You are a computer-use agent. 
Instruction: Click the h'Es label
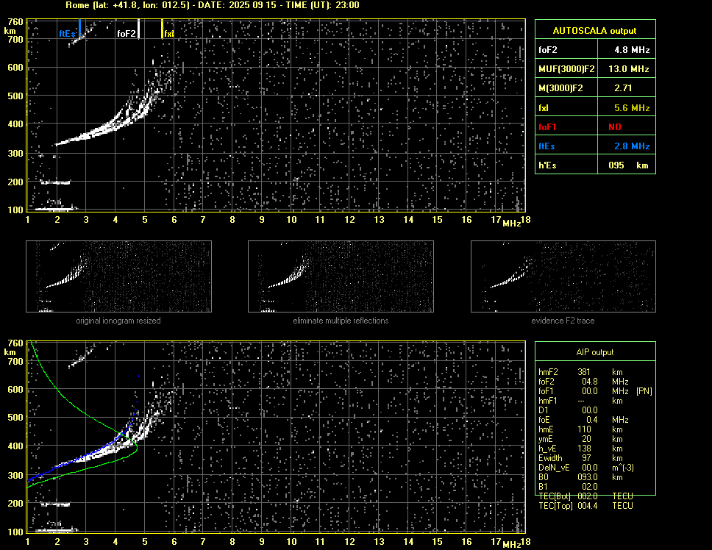547,165
